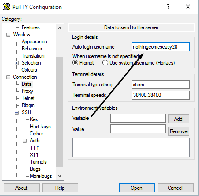Open the TTY category
199x196 pixels.
(x=34, y=148)
